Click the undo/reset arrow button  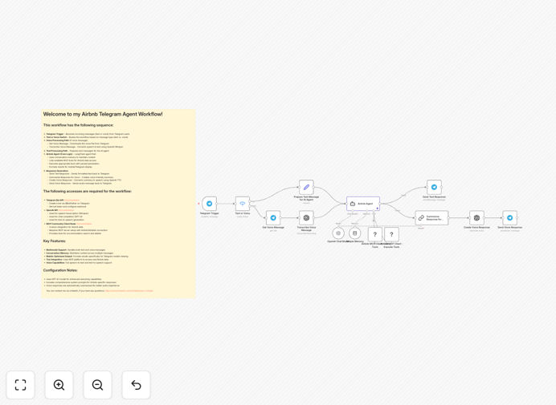[x=136, y=385]
